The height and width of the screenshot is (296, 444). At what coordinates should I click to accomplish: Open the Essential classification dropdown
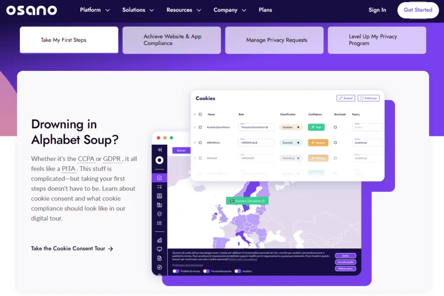(291, 143)
